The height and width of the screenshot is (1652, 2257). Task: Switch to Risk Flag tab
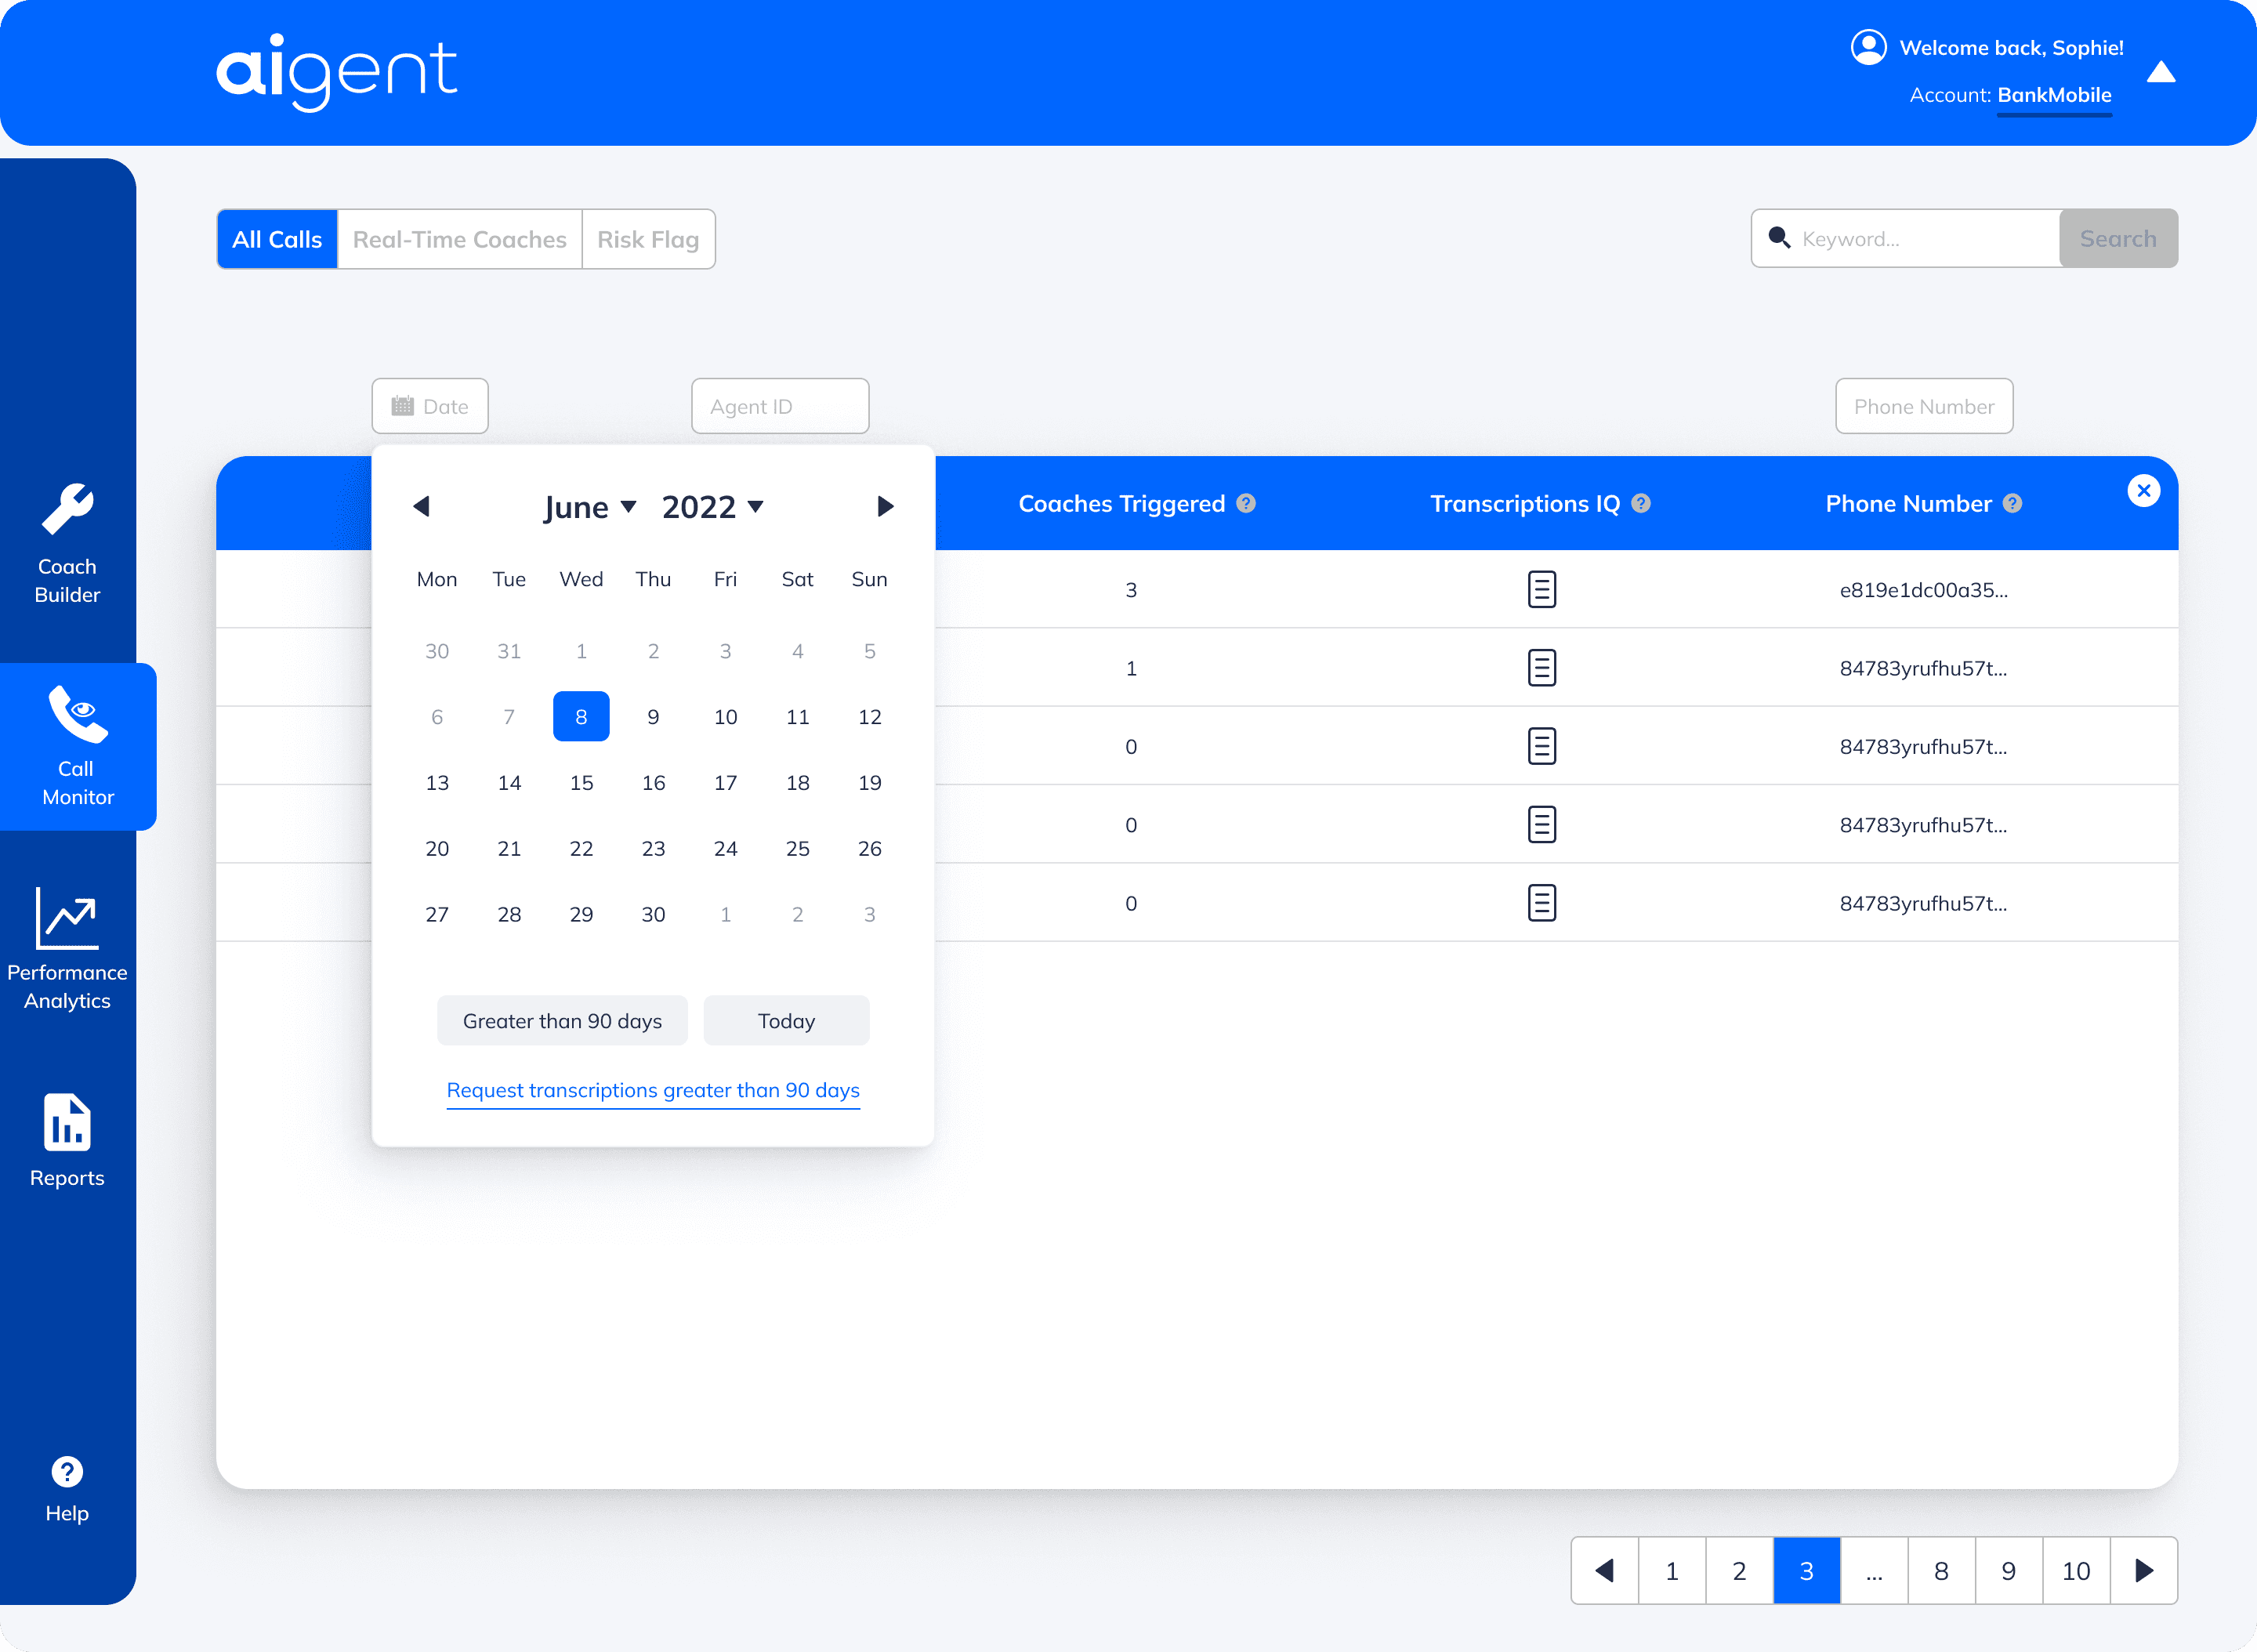pyautogui.click(x=647, y=240)
